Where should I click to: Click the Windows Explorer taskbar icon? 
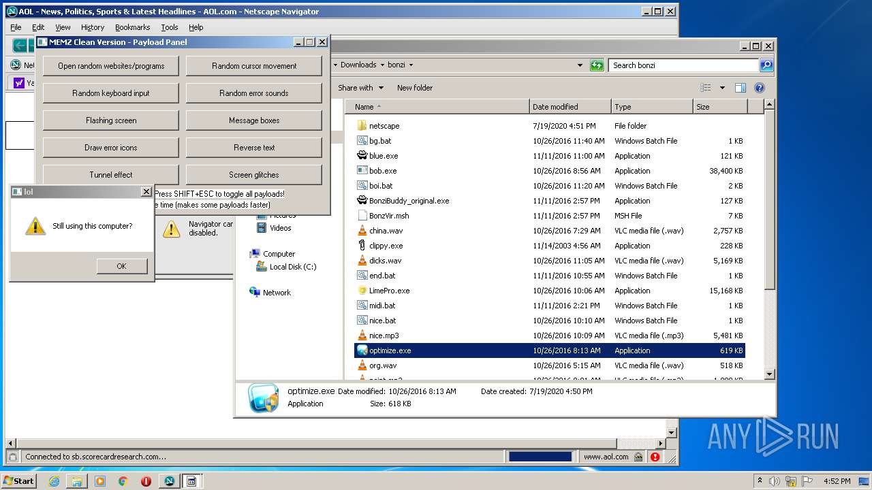click(x=77, y=481)
